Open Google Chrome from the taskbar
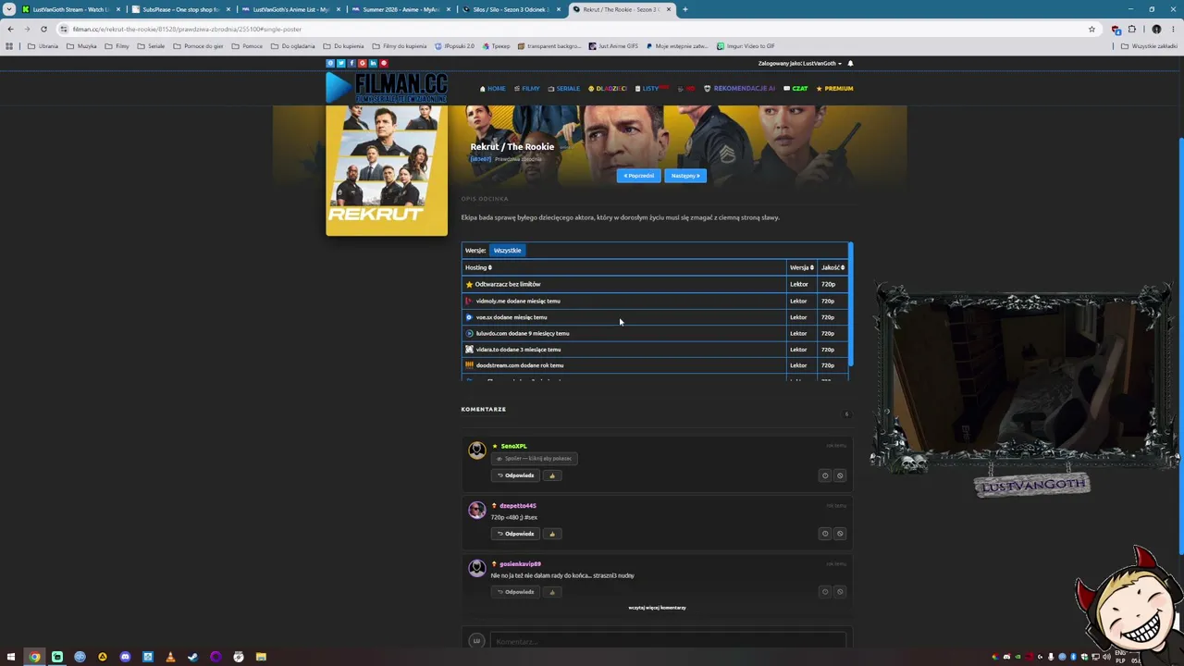This screenshot has width=1184, height=666. [34, 657]
